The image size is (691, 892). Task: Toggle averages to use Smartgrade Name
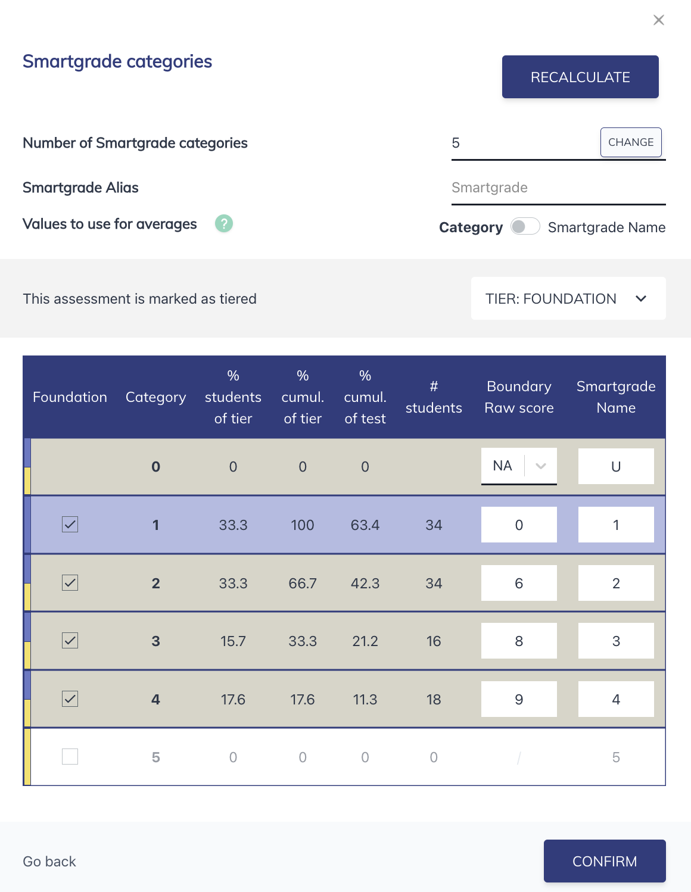click(x=525, y=227)
